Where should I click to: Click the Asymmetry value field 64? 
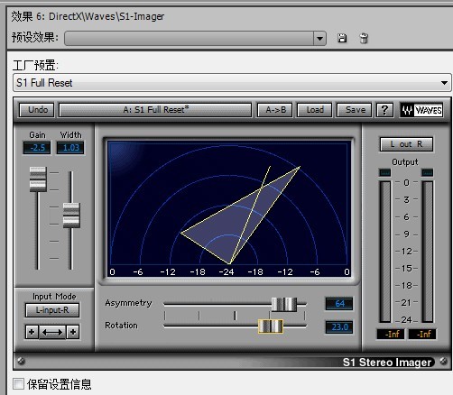coord(339,304)
